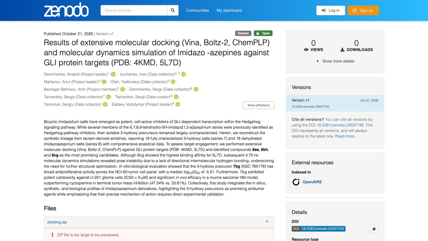
Task: Open ORCID icon next to Zaitsev, Volodymyr
Action: tap(178, 104)
